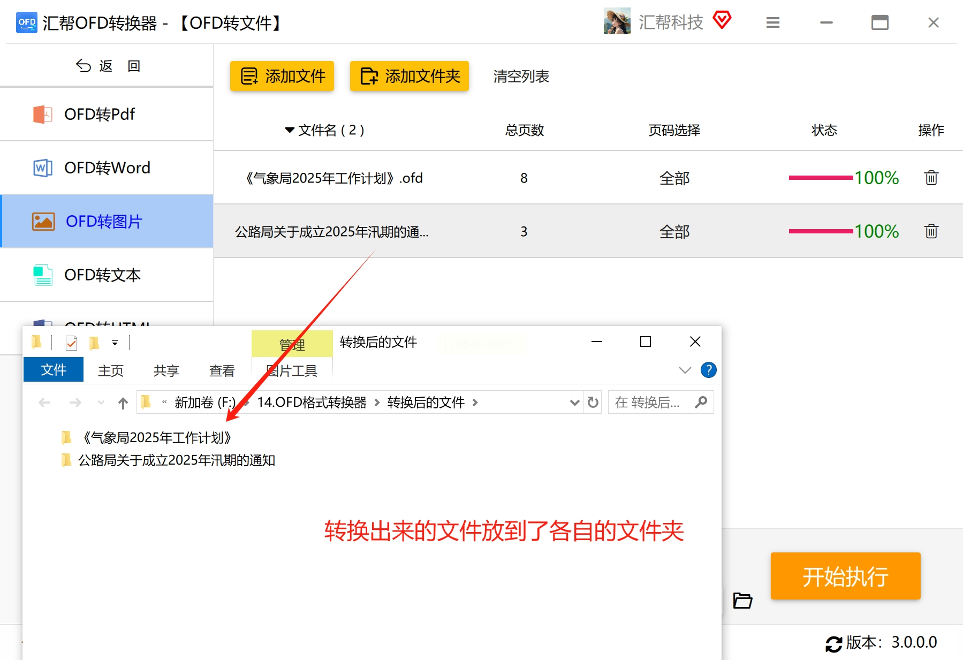This screenshot has height=660, width=963.
Task: Click the 在 转换后... search field
Action: 661,403
